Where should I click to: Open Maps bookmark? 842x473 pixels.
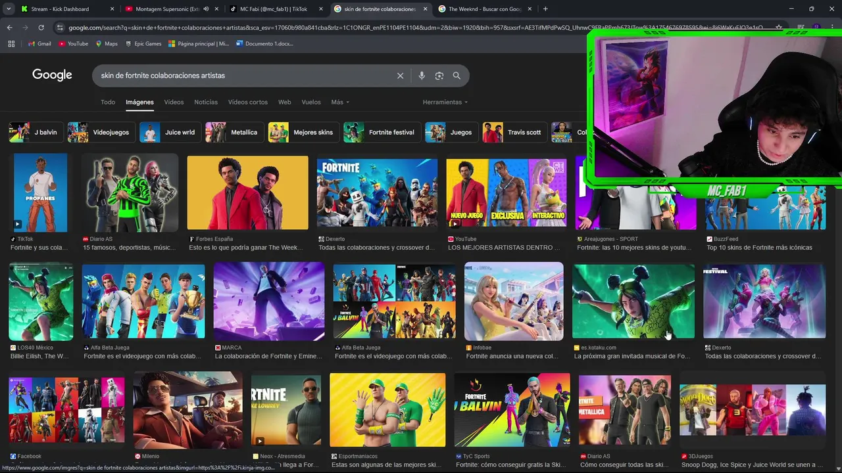[107, 43]
